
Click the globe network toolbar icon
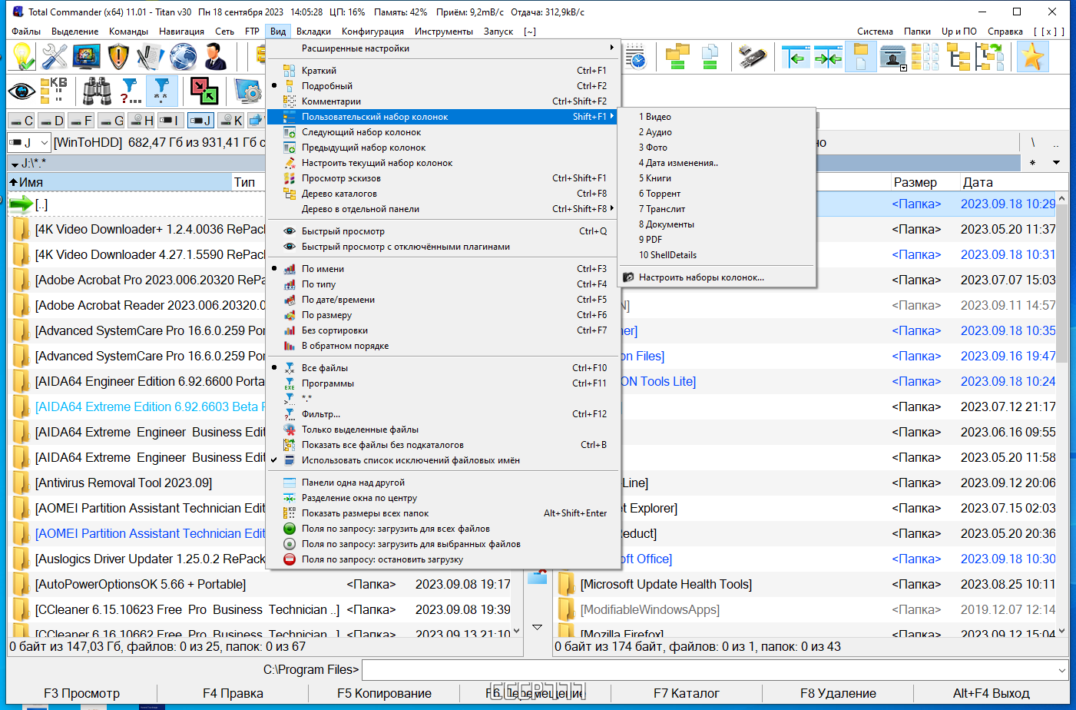(x=183, y=57)
